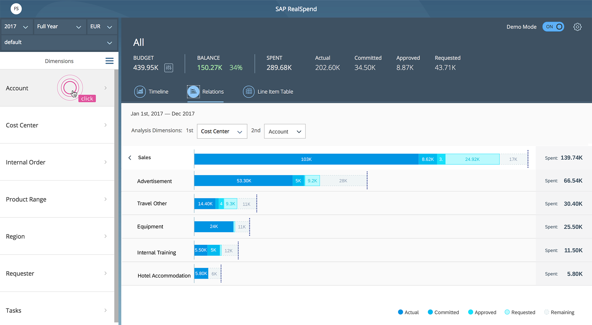The height and width of the screenshot is (325, 592).
Task: Open the FS user avatar menu
Action: [16, 9]
